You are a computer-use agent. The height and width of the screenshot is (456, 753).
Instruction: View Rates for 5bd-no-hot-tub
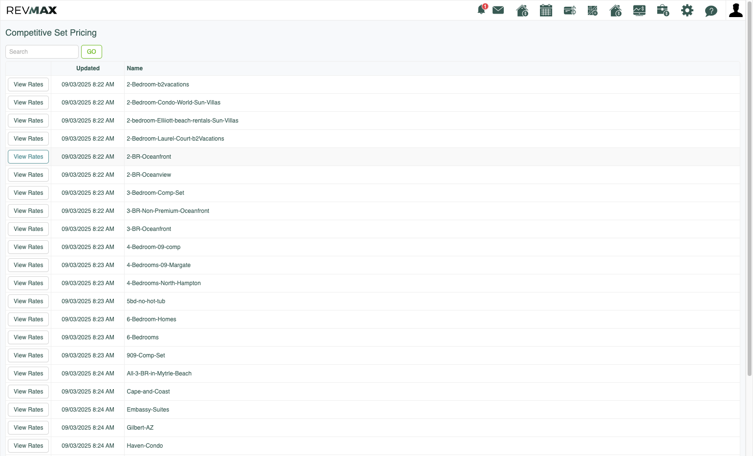[28, 301]
